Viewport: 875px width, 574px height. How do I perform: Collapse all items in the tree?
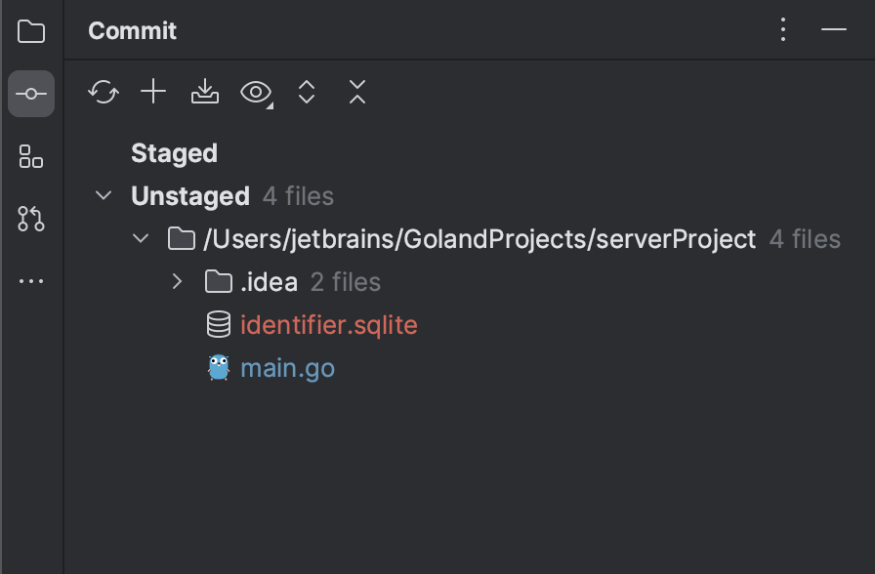(x=356, y=92)
